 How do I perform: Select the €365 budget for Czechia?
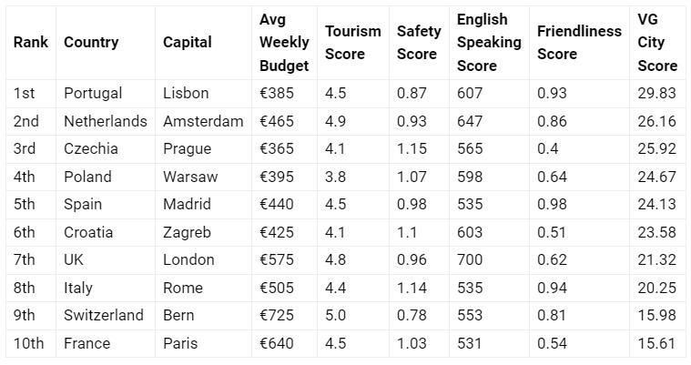click(x=277, y=148)
